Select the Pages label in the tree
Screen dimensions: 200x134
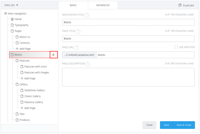[18, 31]
